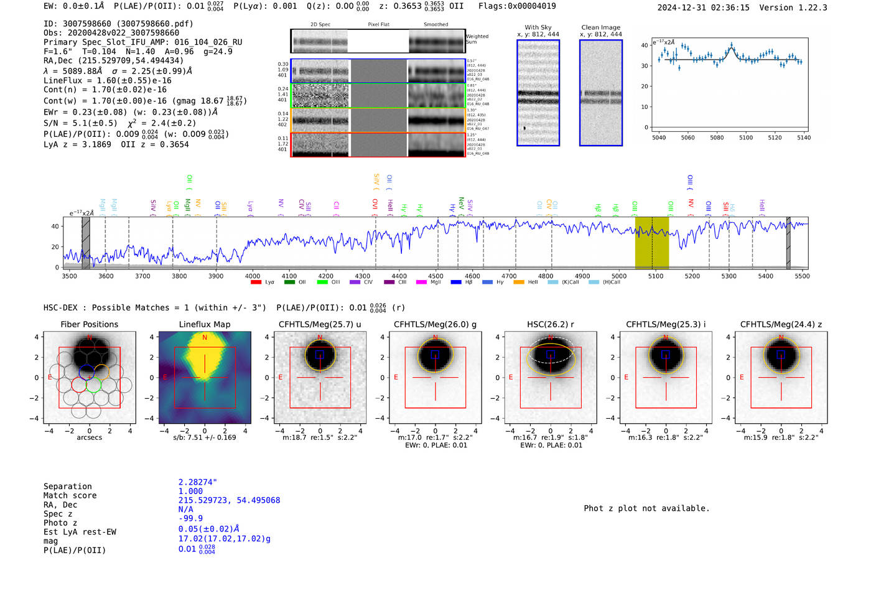871x593 pixels.
Task: Click the blue RA, Dec 215.529723, 54.495068
Action: [x=229, y=500]
